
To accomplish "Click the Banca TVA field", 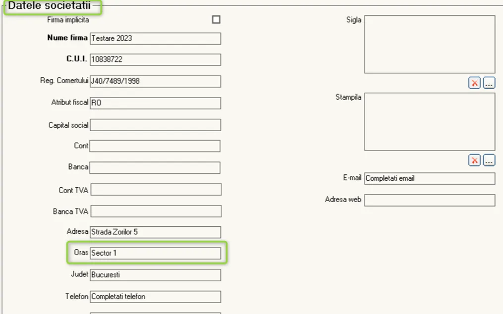I will (x=156, y=211).
